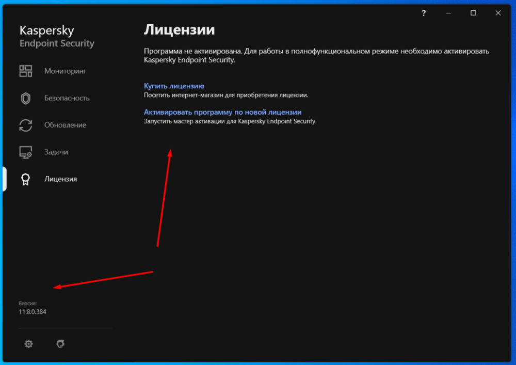Click the Купить лицензию link

tap(174, 86)
